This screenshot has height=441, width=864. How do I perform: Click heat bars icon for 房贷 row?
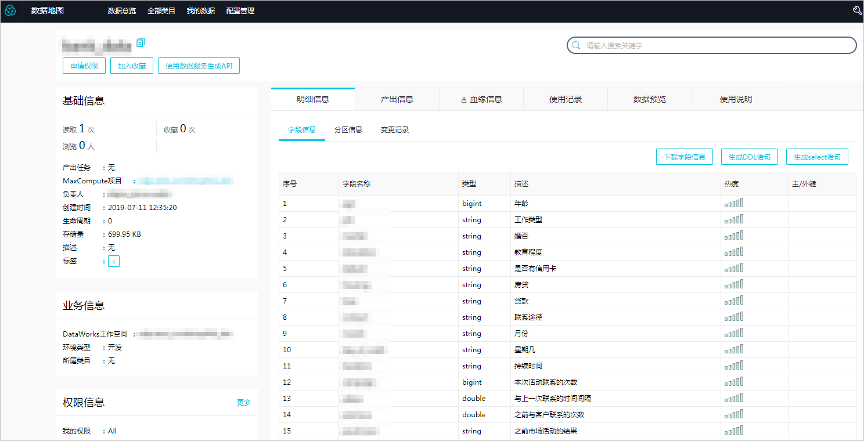coord(734,285)
